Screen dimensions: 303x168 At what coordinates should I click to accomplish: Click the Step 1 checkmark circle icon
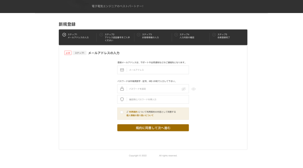point(64,35)
